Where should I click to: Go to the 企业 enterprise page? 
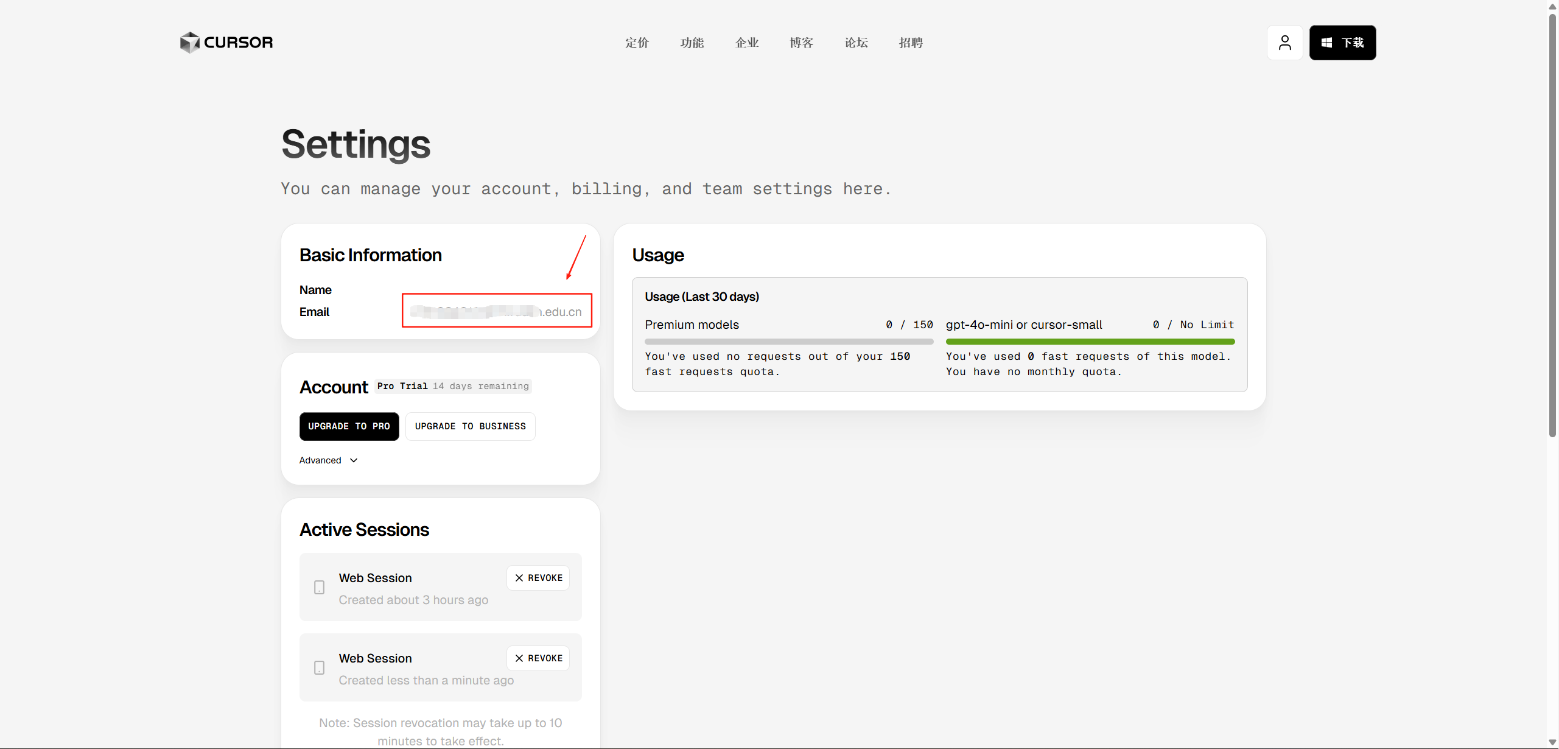[746, 43]
